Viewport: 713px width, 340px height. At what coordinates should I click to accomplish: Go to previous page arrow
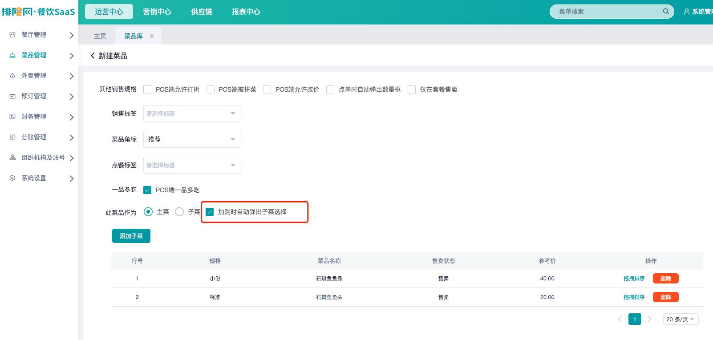coord(620,319)
